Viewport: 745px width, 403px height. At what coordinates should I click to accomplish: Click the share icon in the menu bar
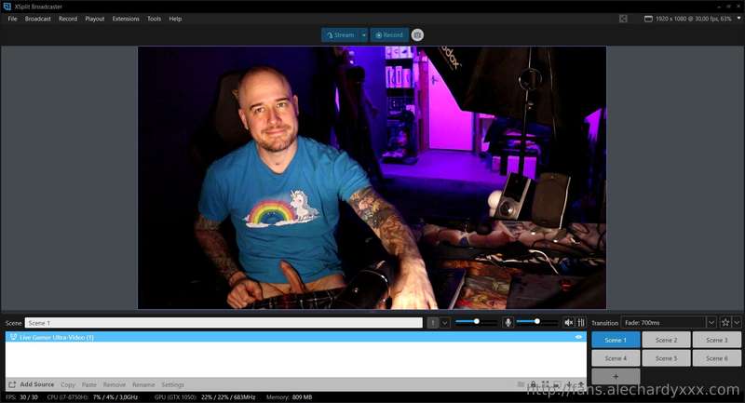[x=623, y=19]
